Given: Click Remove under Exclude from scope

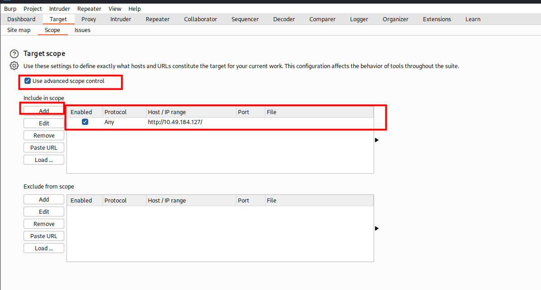Looking at the screenshot, I should (x=44, y=224).
